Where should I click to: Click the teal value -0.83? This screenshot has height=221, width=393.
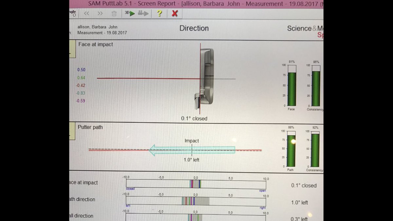81,93
